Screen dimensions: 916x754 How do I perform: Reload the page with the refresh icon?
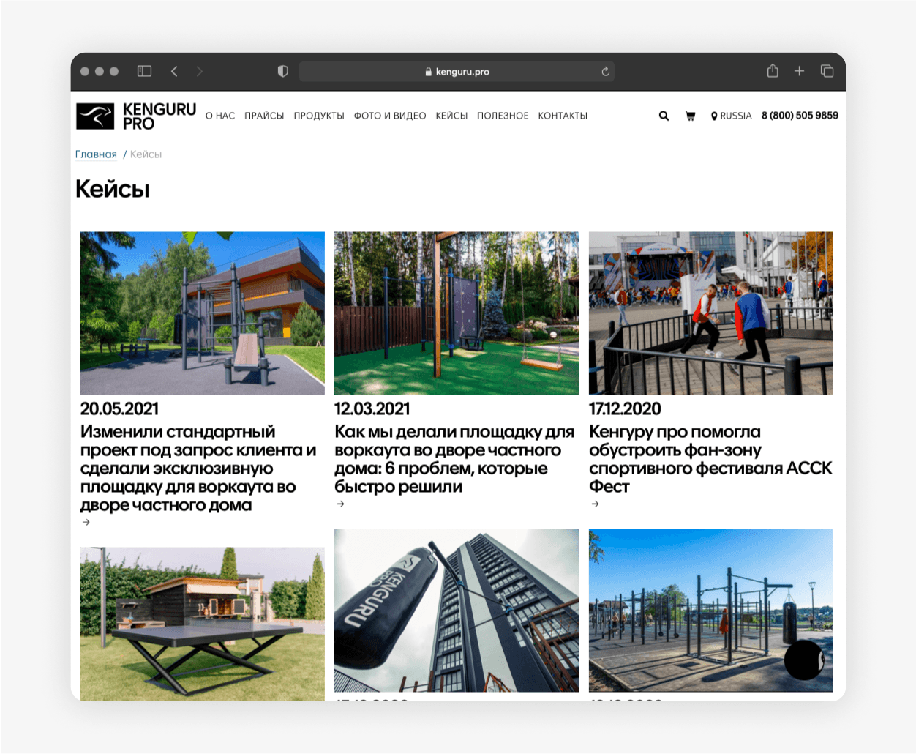point(606,72)
